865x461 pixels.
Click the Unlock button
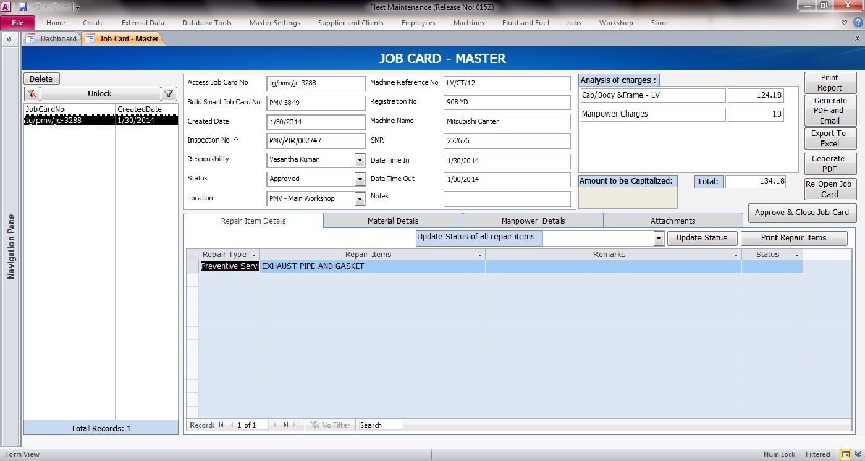click(x=99, y=94)
